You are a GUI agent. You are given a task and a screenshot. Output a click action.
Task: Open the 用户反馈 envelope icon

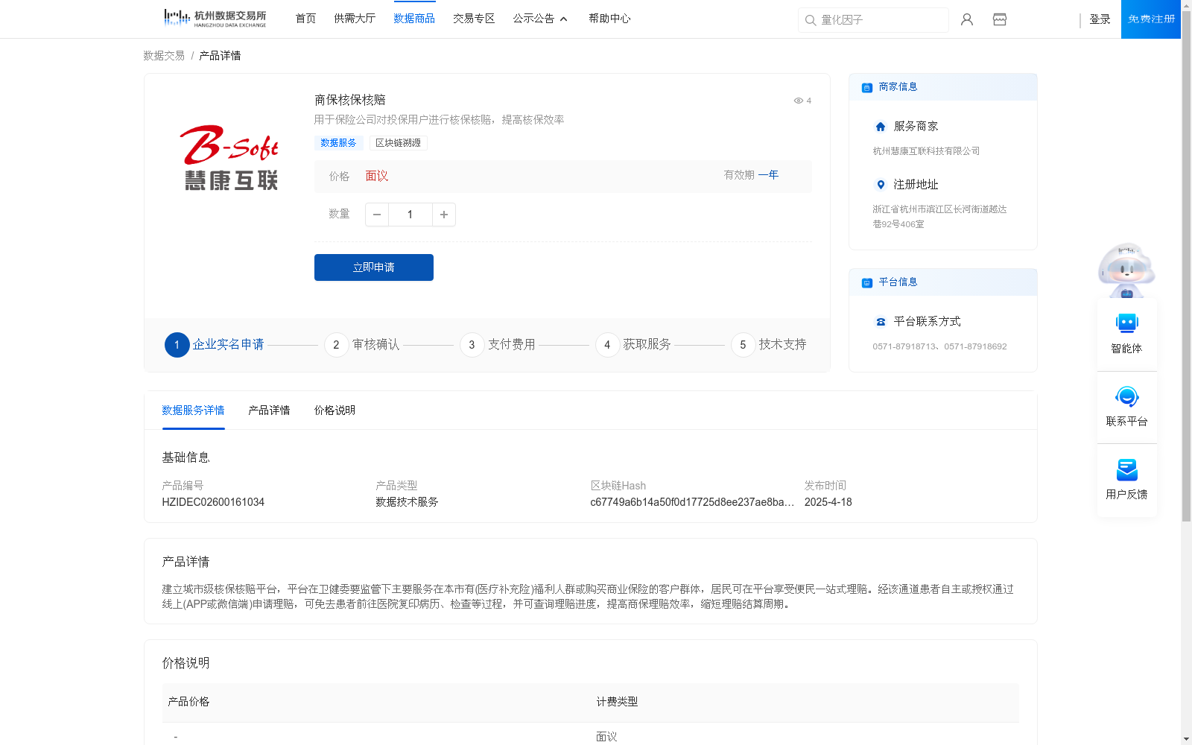pos(1126,469)
